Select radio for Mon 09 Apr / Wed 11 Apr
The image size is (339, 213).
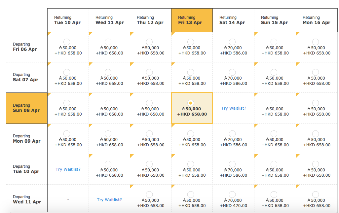pyautogui.click(x=108, y=134)
